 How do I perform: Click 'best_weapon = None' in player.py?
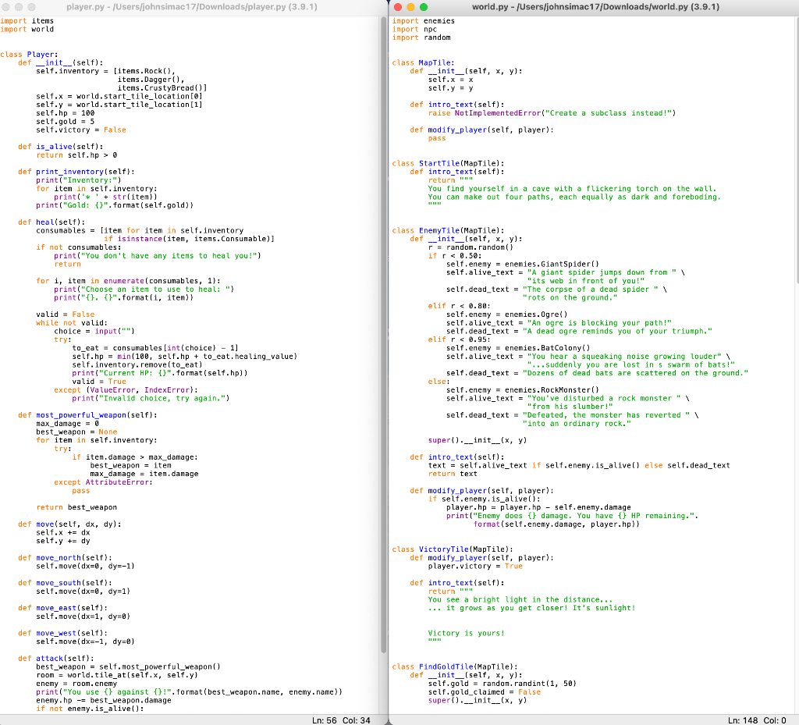click(x=76, y=432)
